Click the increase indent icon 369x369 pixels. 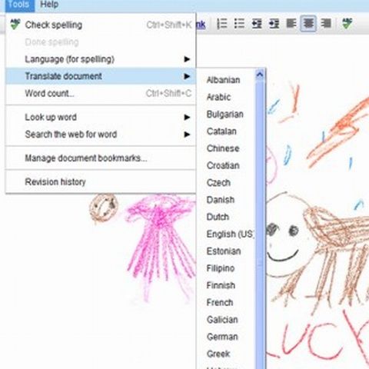(274, 24)
